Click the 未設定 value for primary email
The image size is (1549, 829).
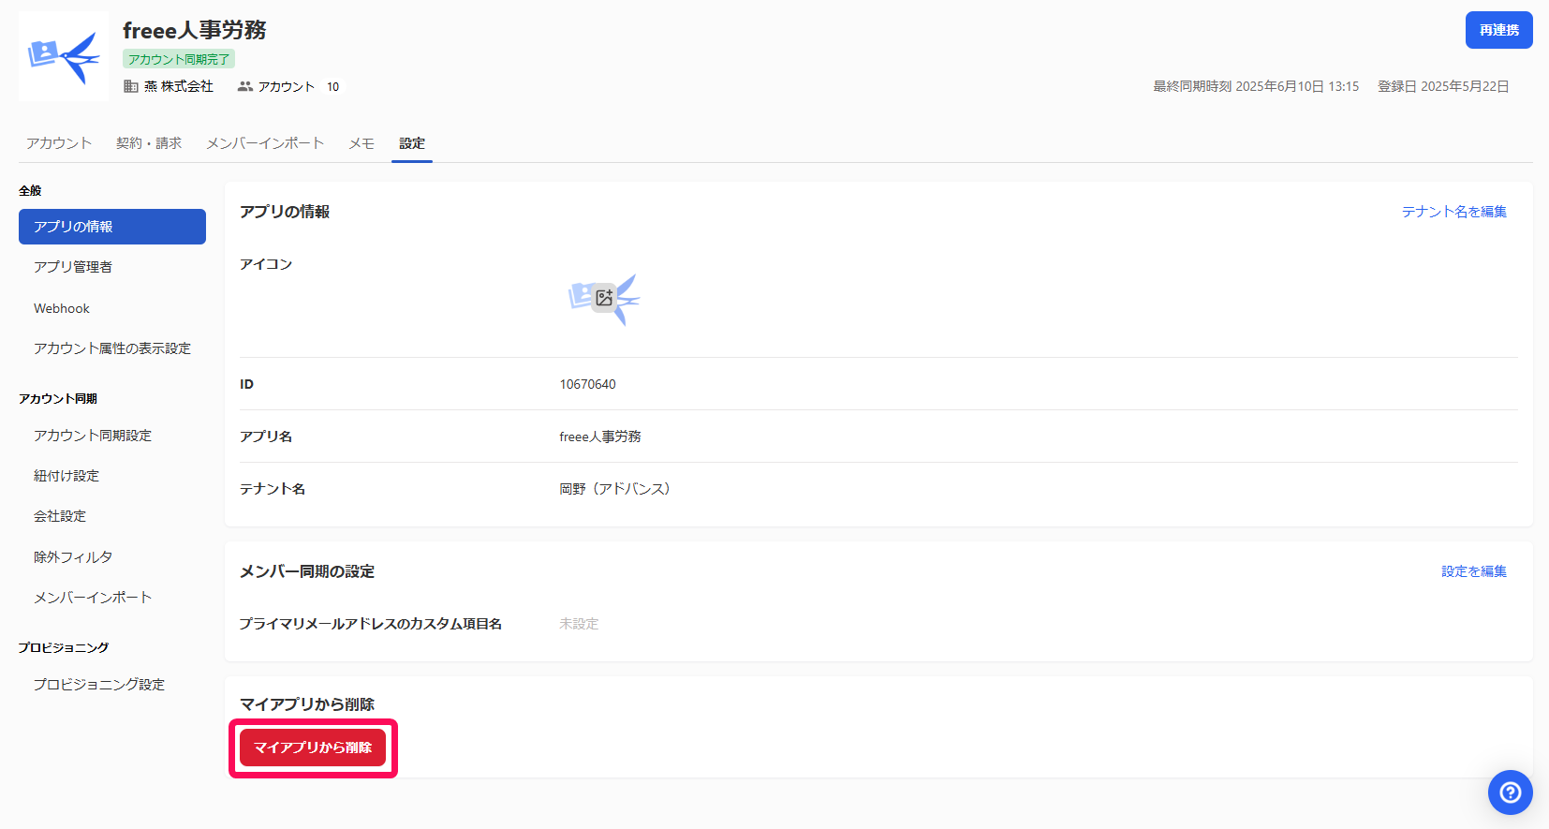pos(579,624)
